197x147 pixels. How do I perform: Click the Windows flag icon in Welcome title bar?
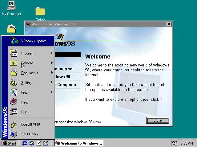[28, 24]
